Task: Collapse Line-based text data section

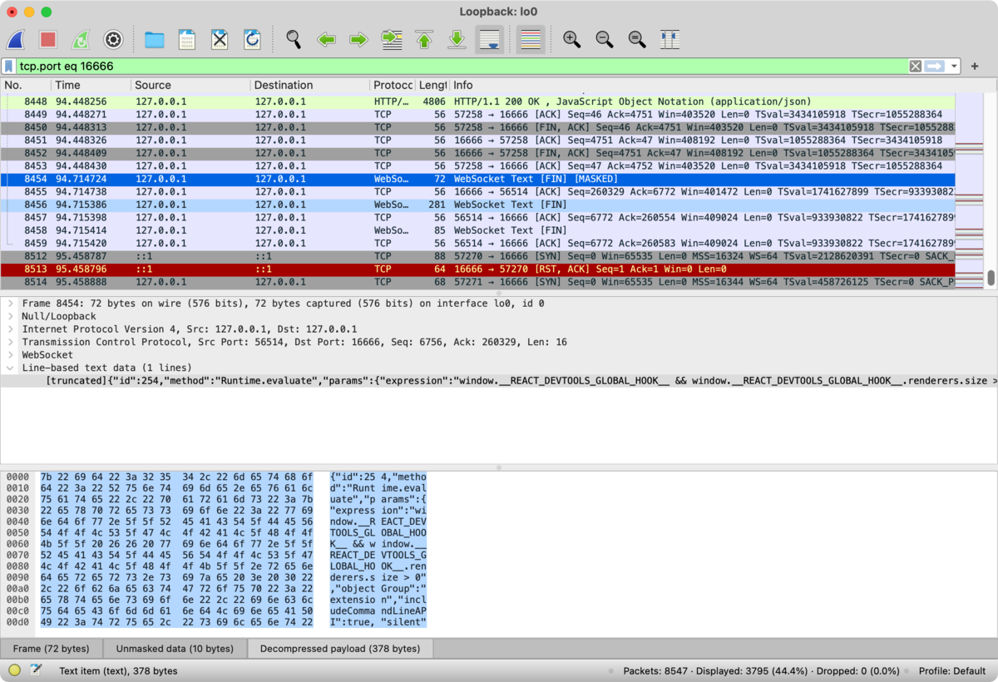Action: [x=10, y=368]
